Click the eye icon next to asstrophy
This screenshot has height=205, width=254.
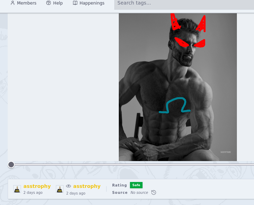click(x=68, y=186)
